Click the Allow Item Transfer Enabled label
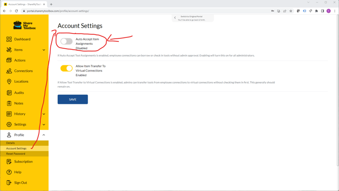The height and width of the screenshot is (191, 339). [90, 71]
